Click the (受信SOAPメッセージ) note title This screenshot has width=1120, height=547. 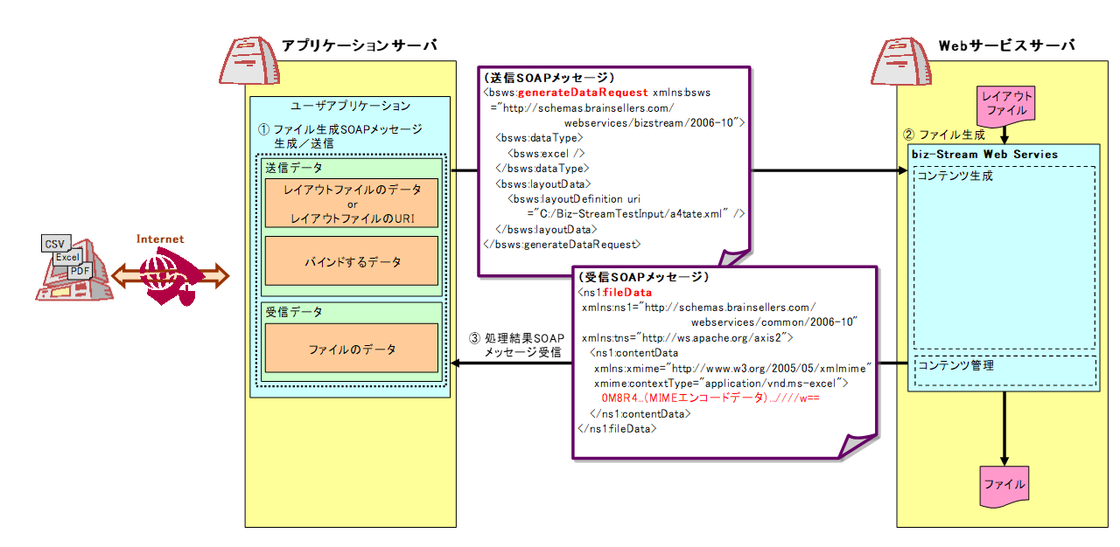643,277
